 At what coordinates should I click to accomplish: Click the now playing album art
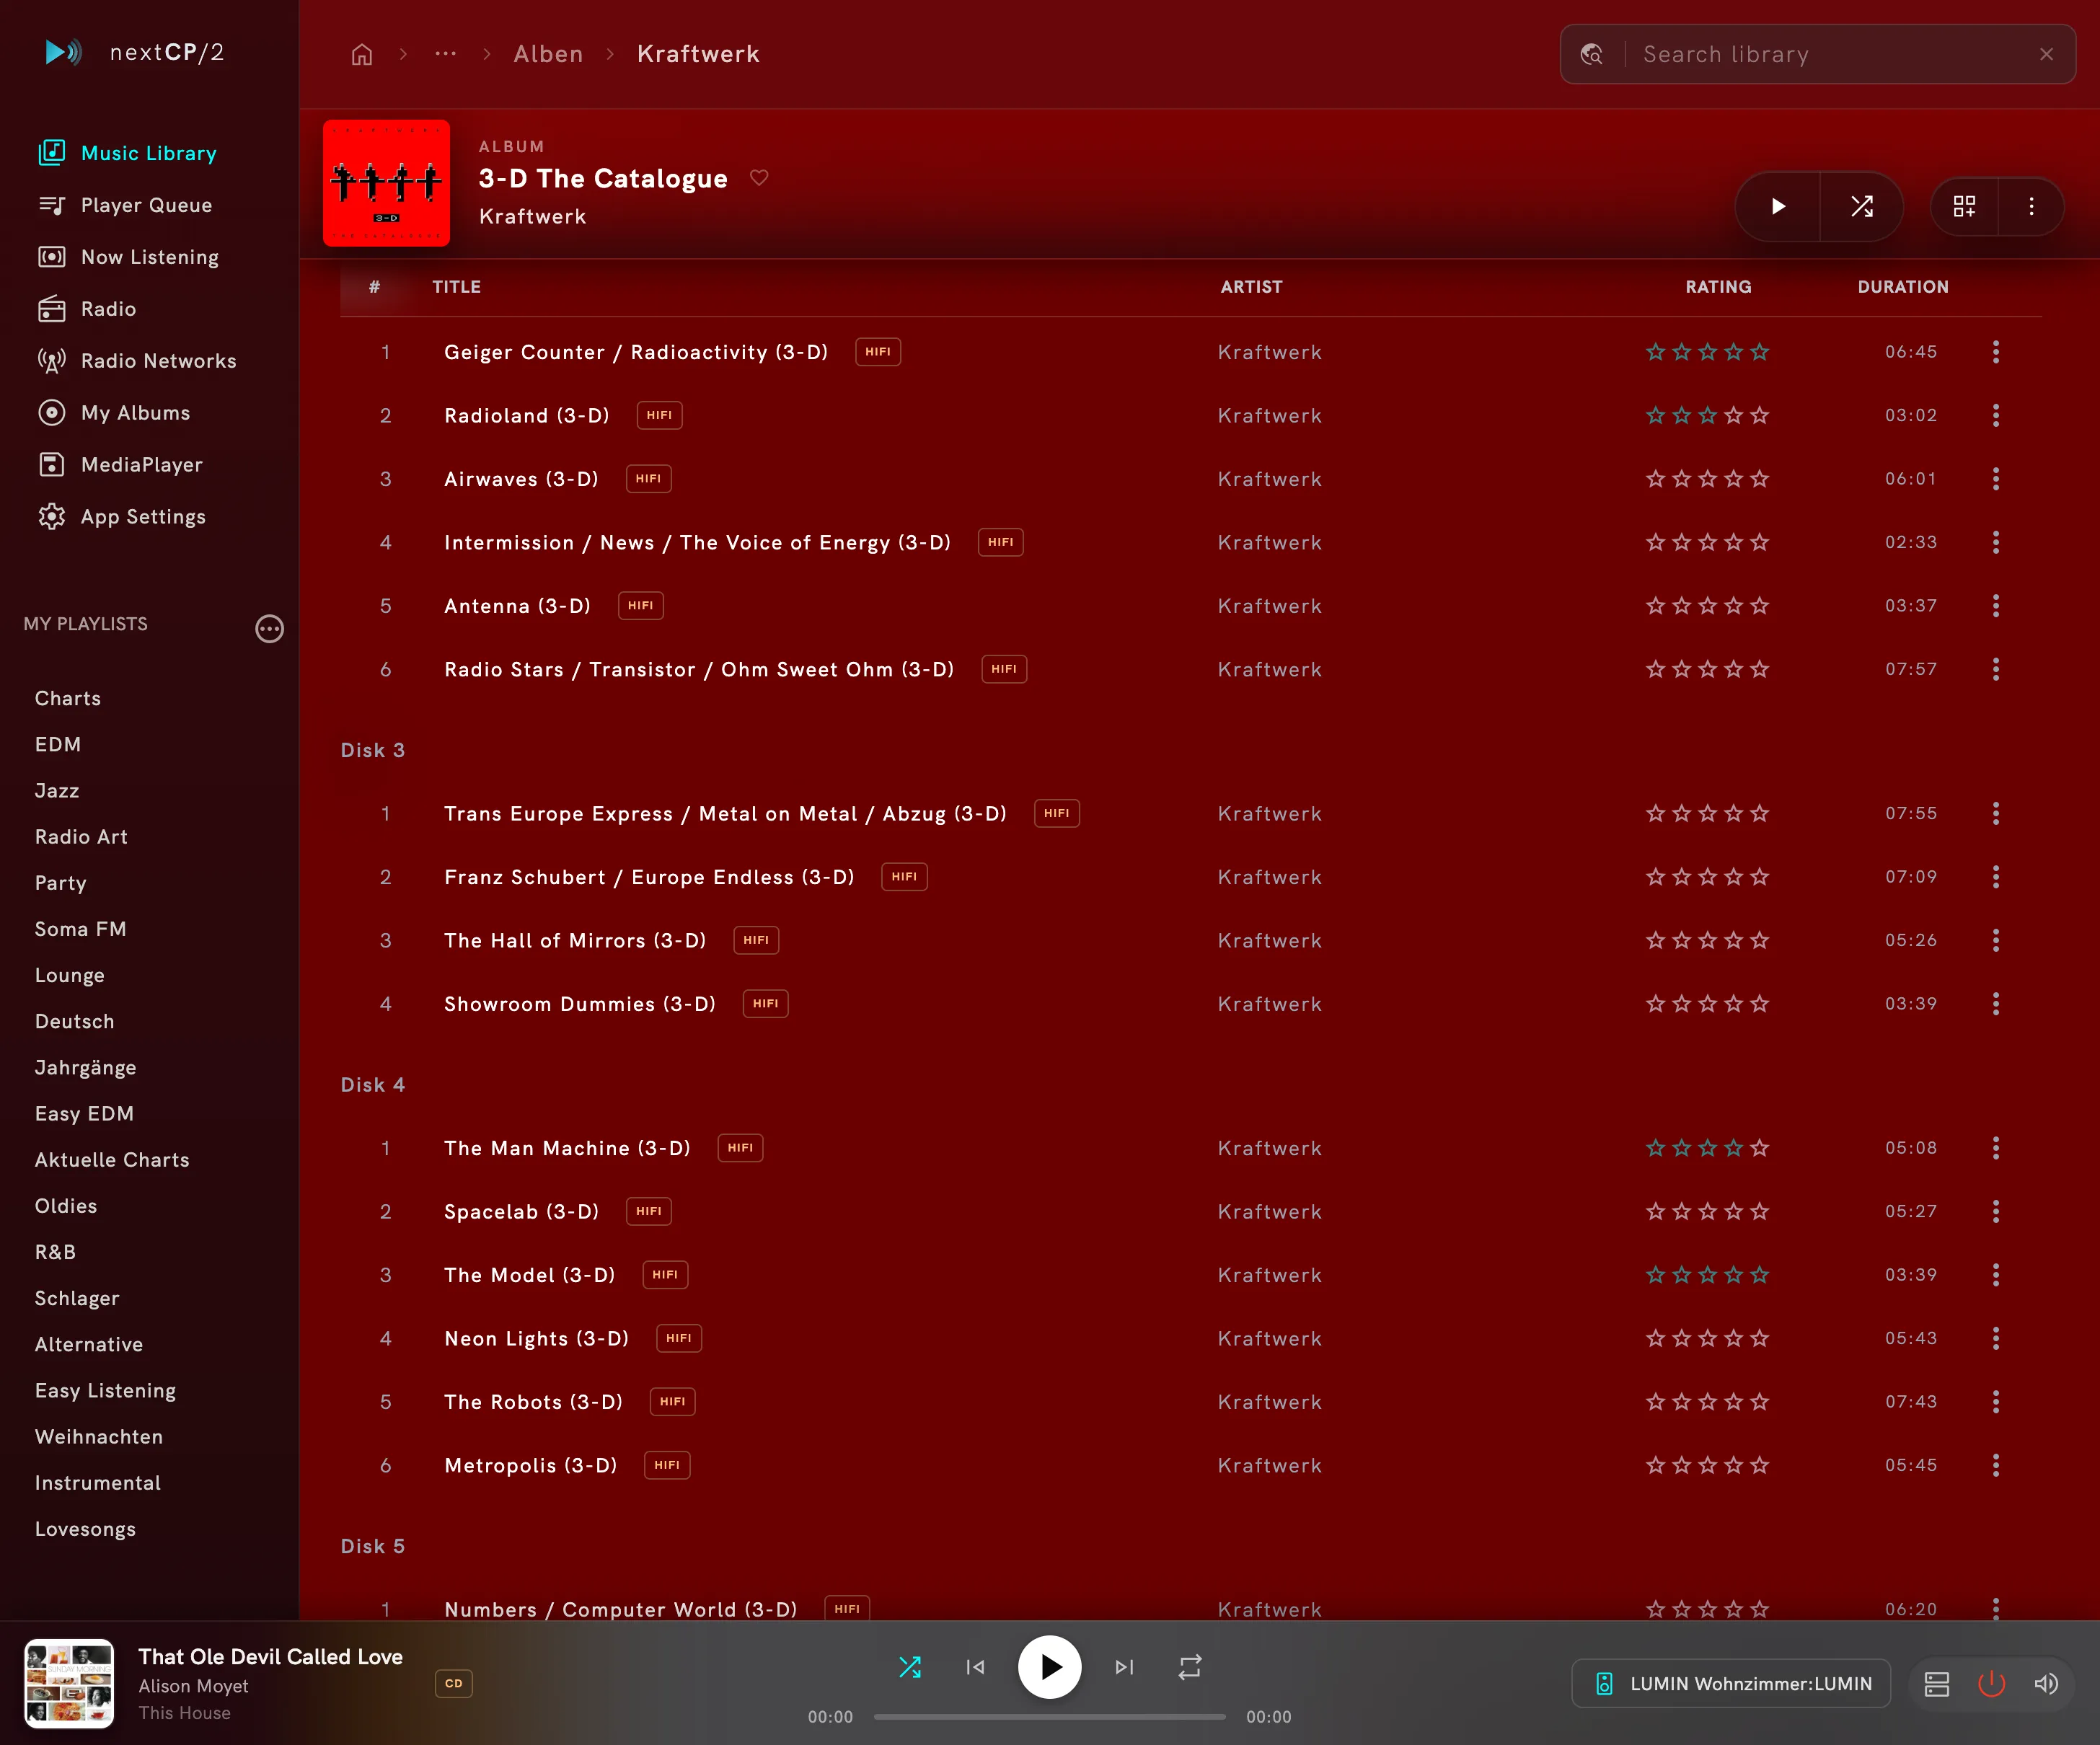click(69, 1683)
